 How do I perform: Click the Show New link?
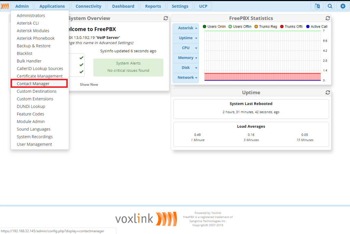(89, 85)
